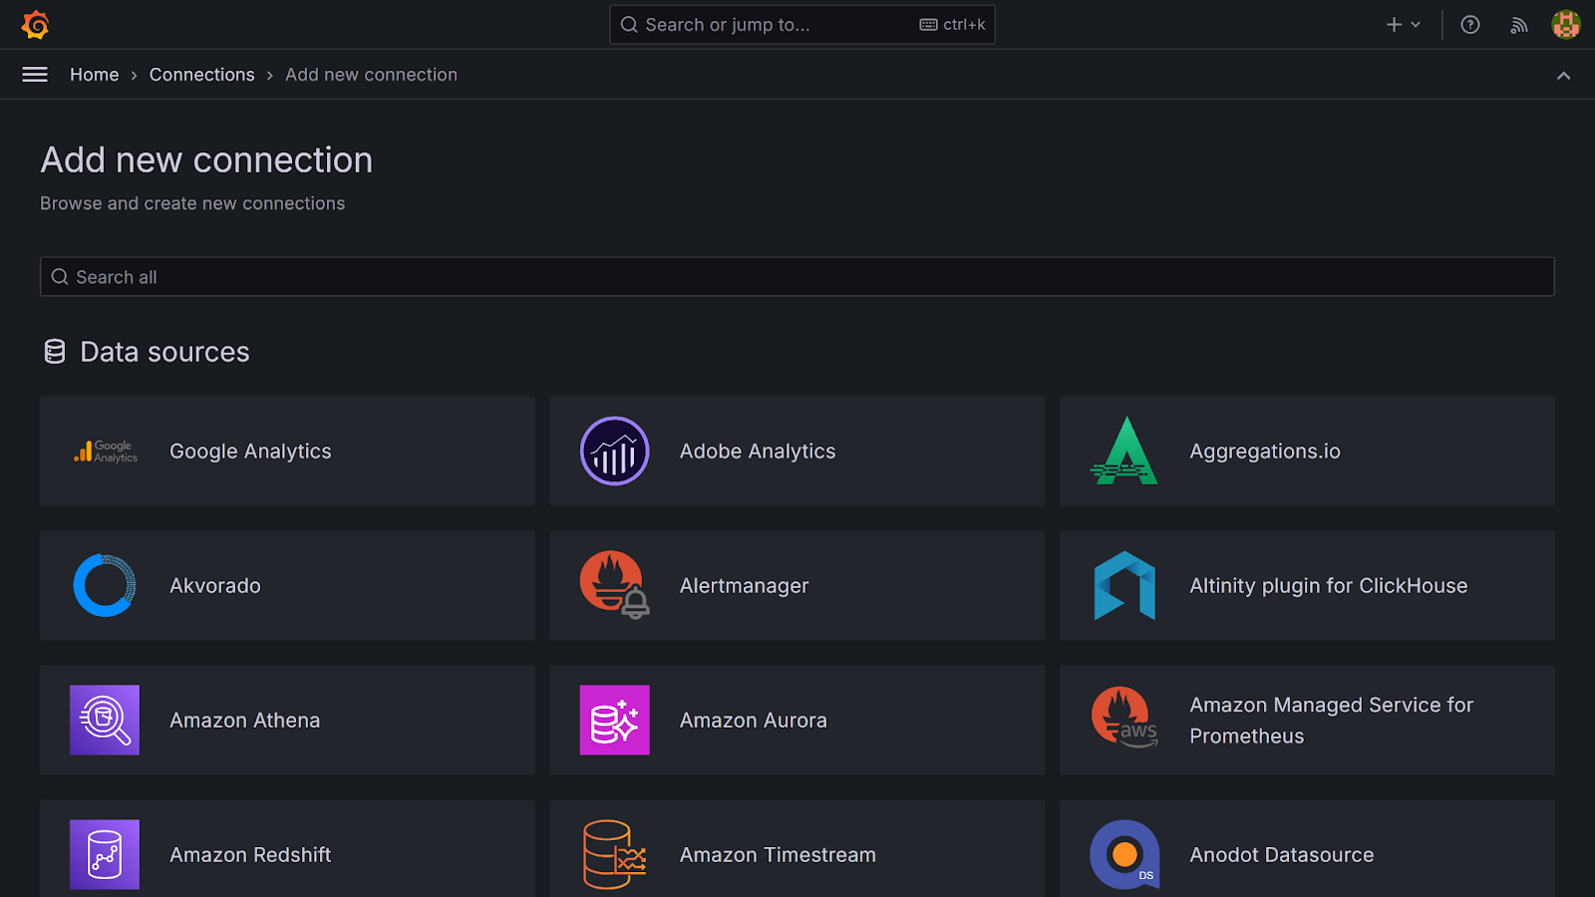Open the help question mark icon

pyautogui.click(x=1469, y=25)
